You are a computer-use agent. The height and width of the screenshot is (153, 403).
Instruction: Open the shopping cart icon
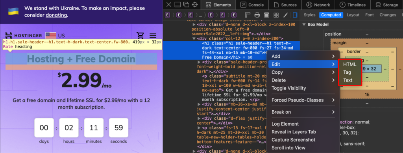click(140, 35)
